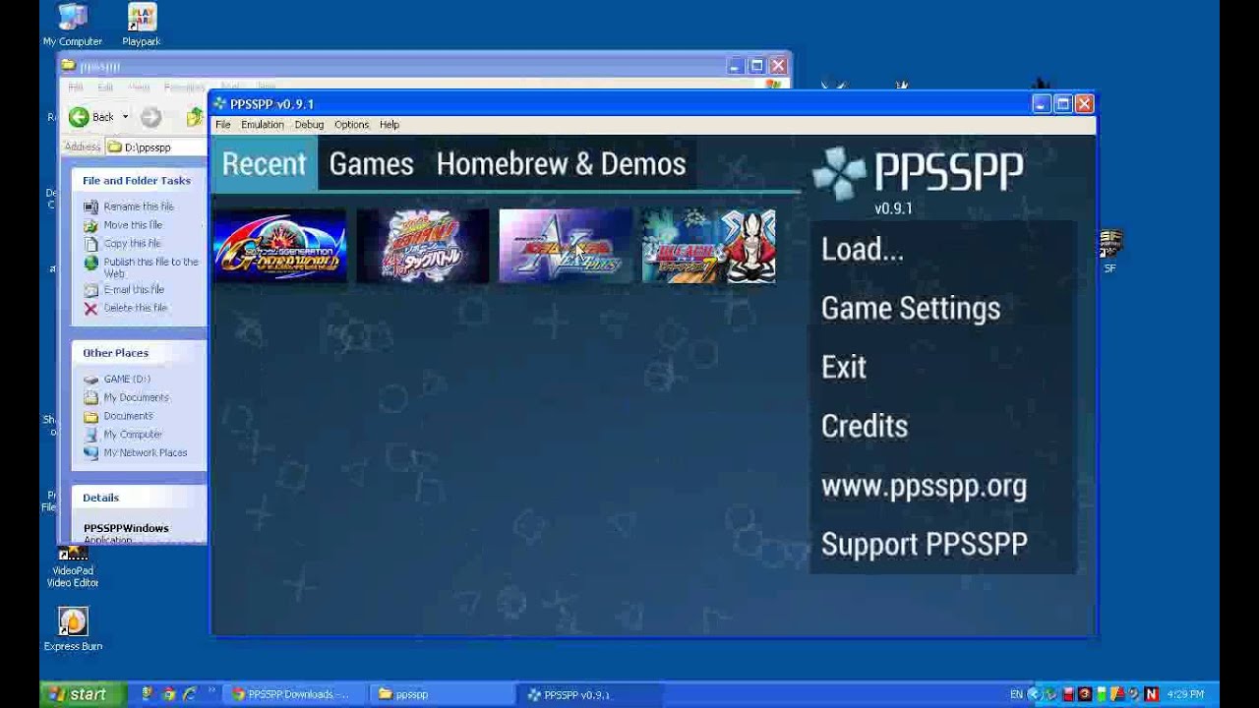1259x708 pixels.
Task: Select the Playpark desktop icon
Action: 142,26
